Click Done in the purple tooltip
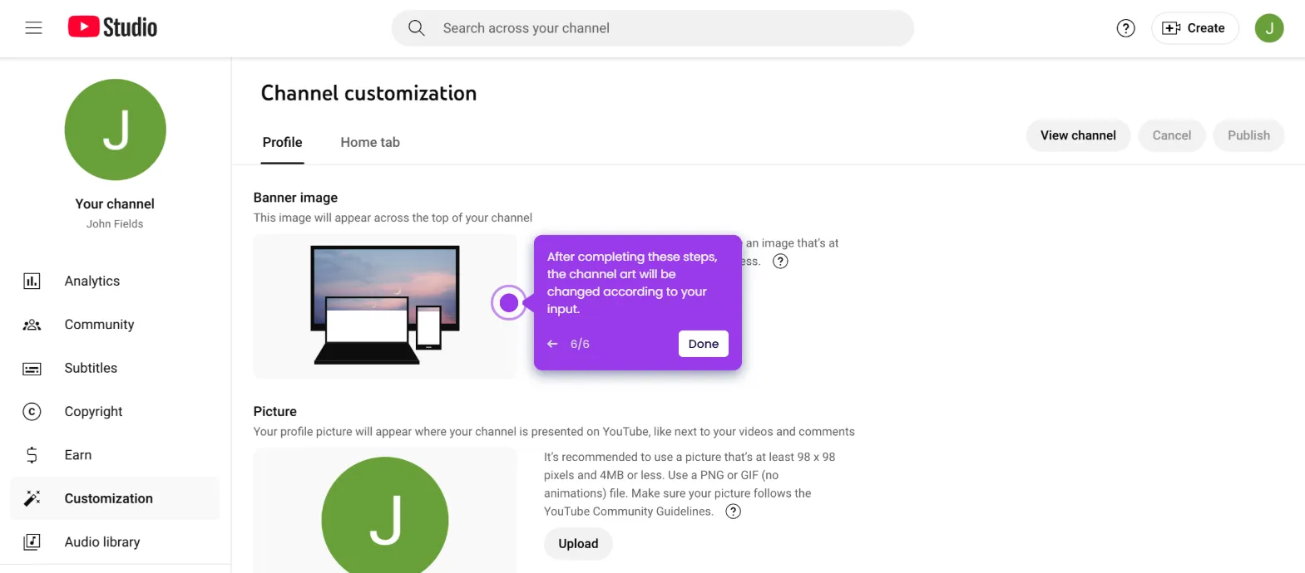 pyautogui.click(x=704, y=344)
